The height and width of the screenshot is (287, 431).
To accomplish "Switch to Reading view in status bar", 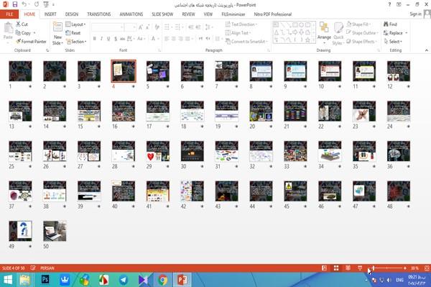I will [x=348, y=268].
